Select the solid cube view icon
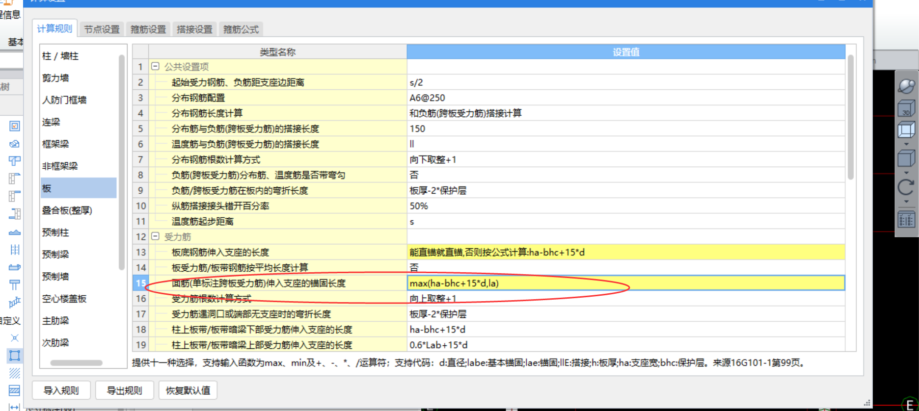The height and width of the screenshot is (411, 919). (906, 158)
